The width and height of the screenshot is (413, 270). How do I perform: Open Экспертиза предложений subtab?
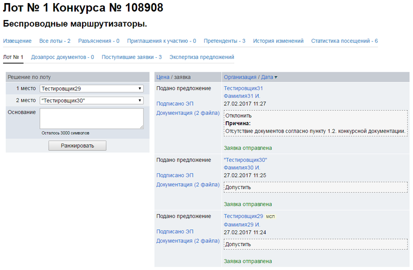pyautogui.click(x=202, y=57)
